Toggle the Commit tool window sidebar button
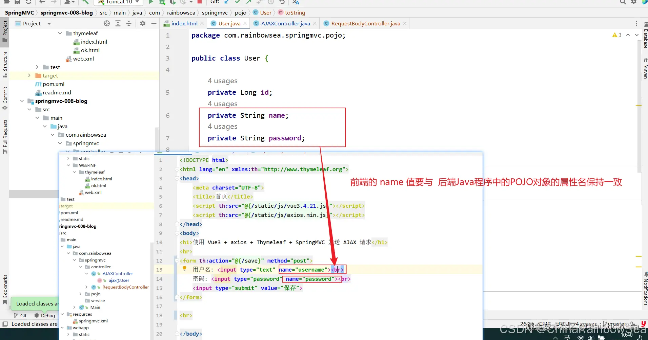648x340 pixels. click(5, 98)
